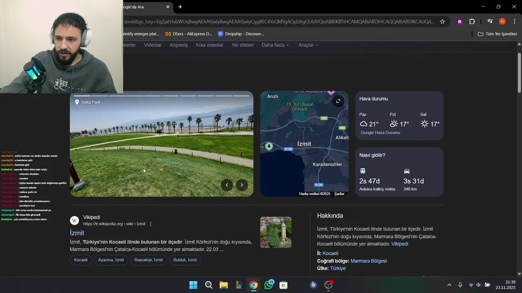Click the microphone tray icon
This screenshot has width=522, height=293.
460,285
